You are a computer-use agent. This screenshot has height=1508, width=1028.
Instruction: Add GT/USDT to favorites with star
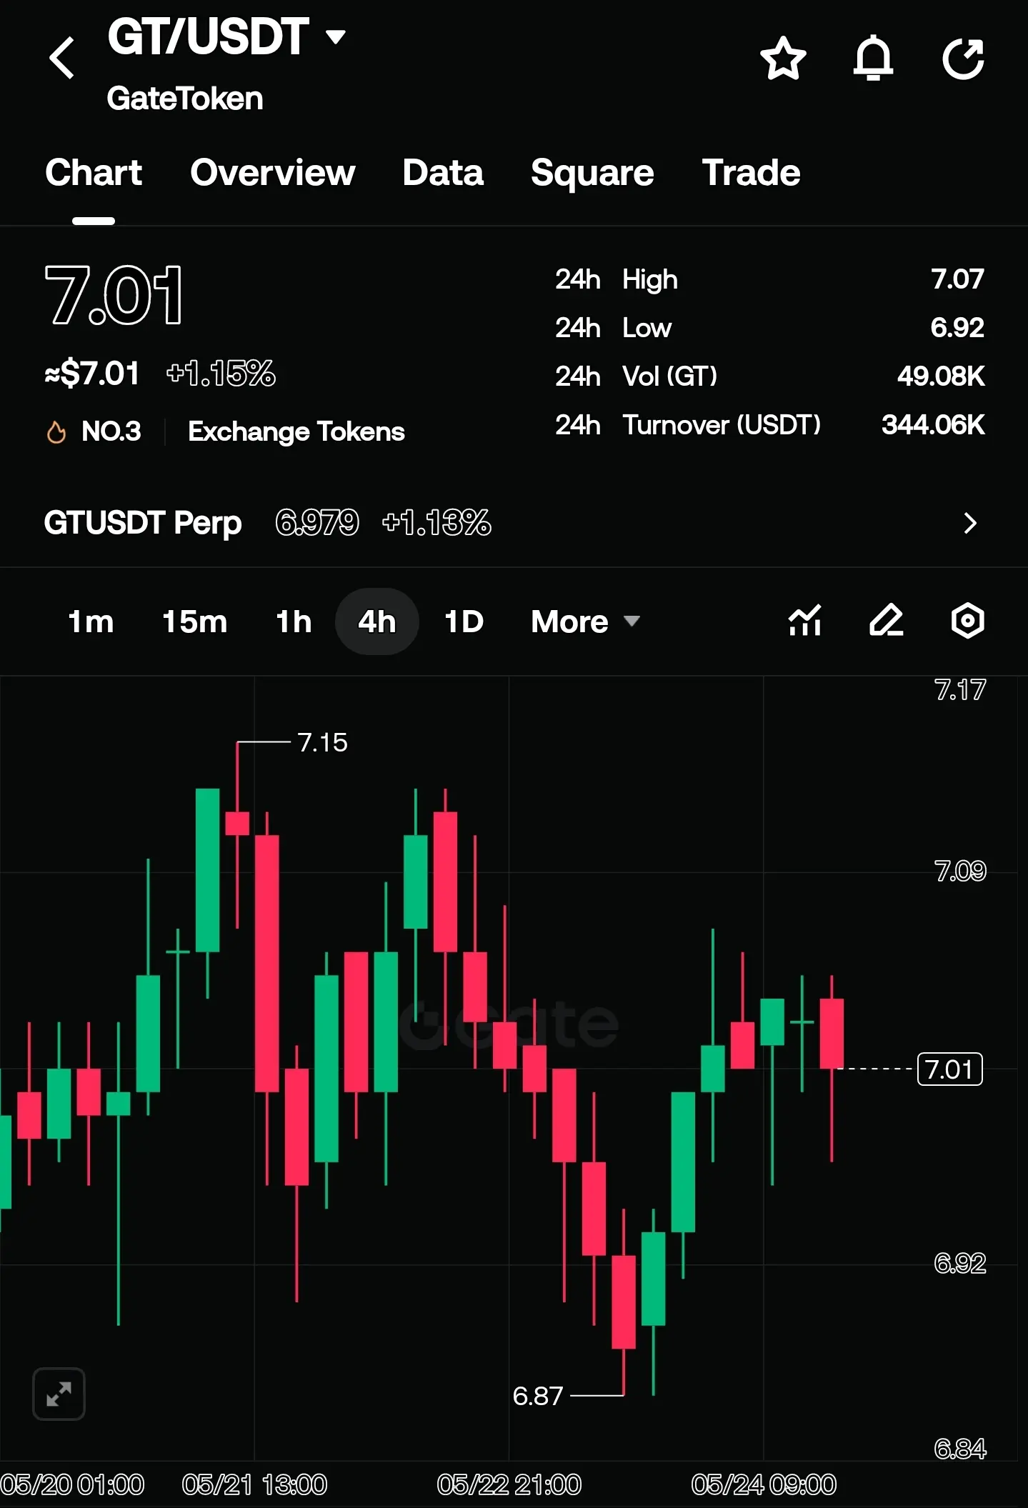pyautogui.click(x=783, y=58)
